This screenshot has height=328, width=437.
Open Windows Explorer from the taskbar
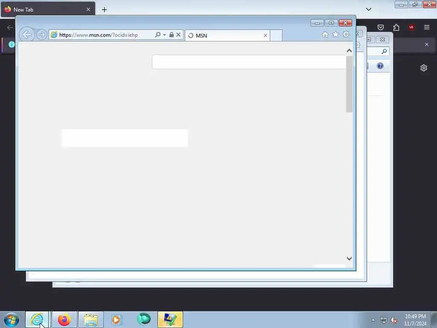click(x=90, y=319)
